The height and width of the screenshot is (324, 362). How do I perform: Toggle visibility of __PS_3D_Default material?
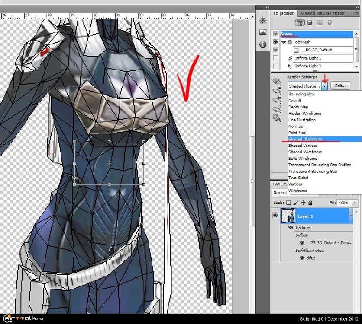[x=275, y=50]
